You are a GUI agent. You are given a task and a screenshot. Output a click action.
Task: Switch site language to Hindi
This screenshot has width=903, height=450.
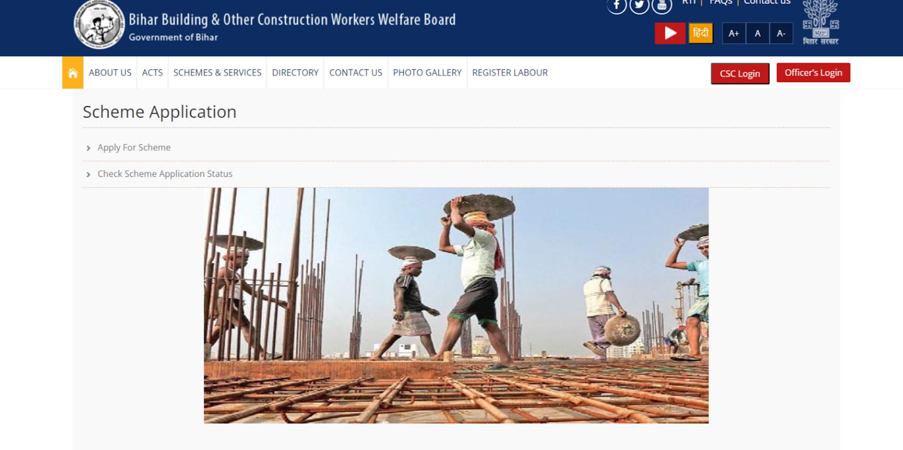pos(700,33)
